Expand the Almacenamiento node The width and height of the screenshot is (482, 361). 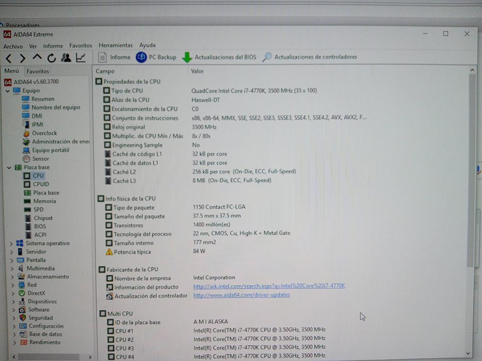13,277
